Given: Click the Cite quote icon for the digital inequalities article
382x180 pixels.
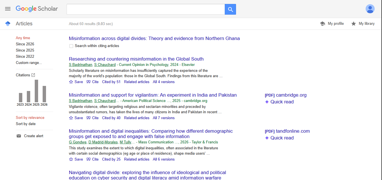Looking at the screenshot, I should pyautogui.click(x=89, y=159).
